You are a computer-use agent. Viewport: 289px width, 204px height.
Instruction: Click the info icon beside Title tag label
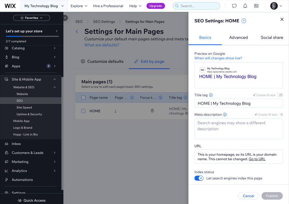tap(211, 95)
